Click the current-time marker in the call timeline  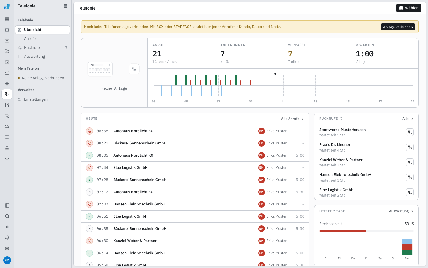coord(275,85)
